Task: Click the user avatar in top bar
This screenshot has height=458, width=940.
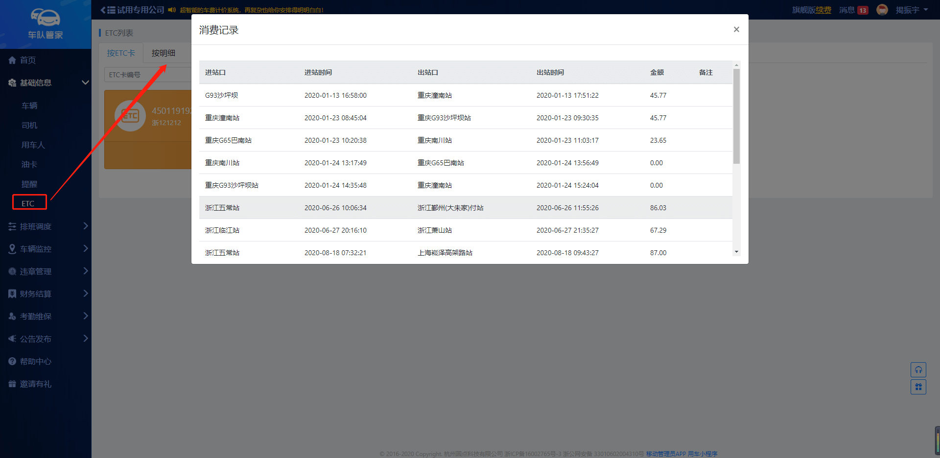Action: (882, 10)
